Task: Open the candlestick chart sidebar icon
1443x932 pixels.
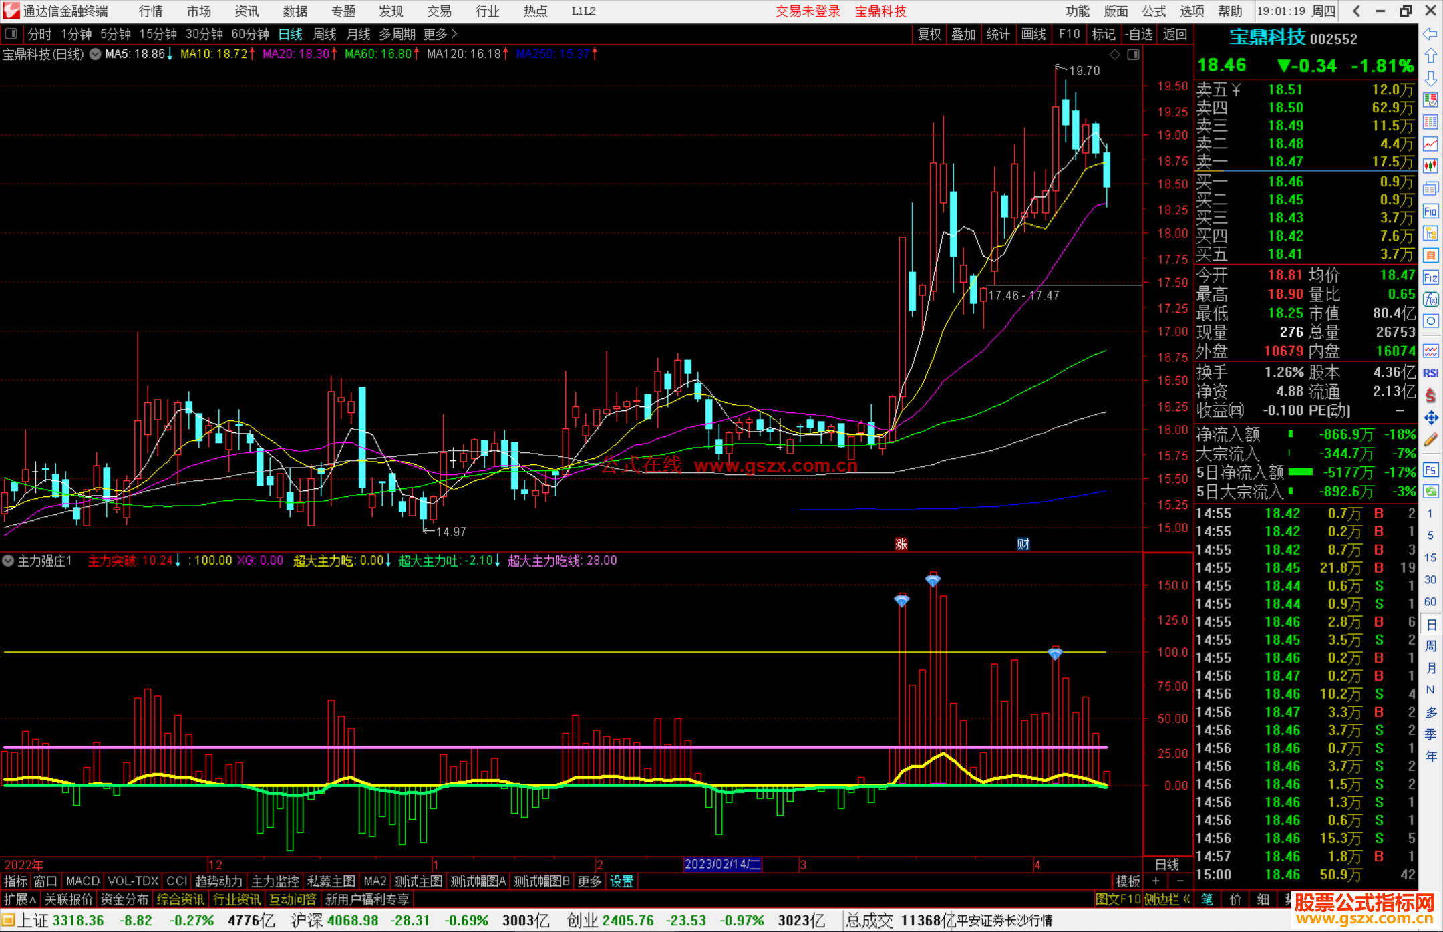Action: coord(1430,166)
